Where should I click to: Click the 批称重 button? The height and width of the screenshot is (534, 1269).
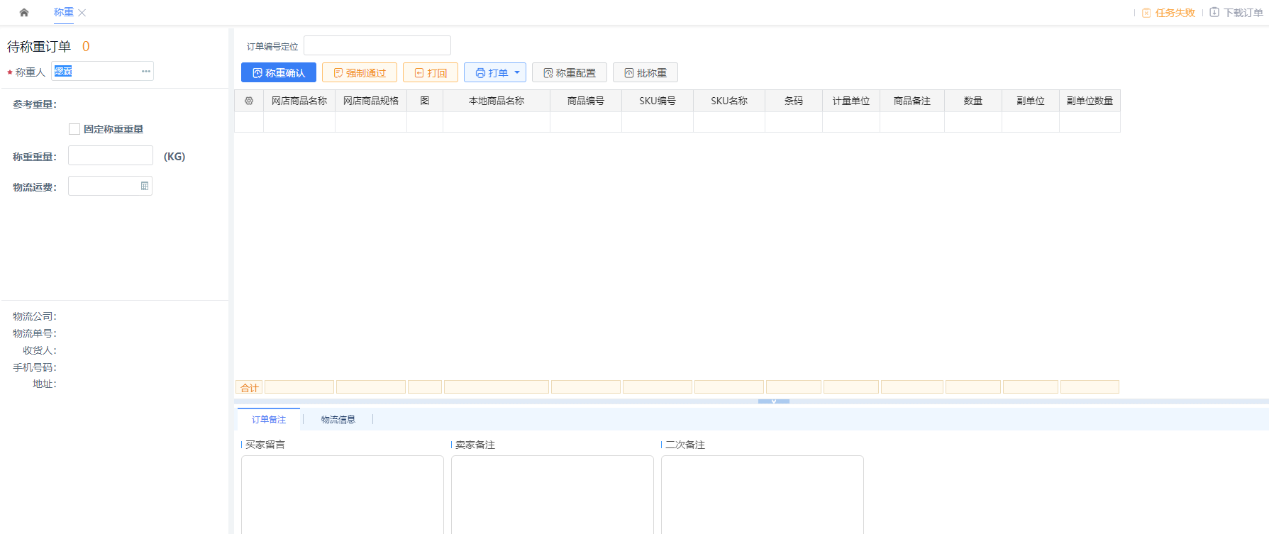point(645,72)
